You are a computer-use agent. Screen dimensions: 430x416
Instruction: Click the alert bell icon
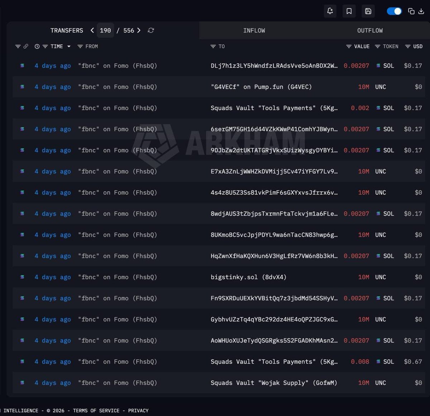tap(330, 11)
